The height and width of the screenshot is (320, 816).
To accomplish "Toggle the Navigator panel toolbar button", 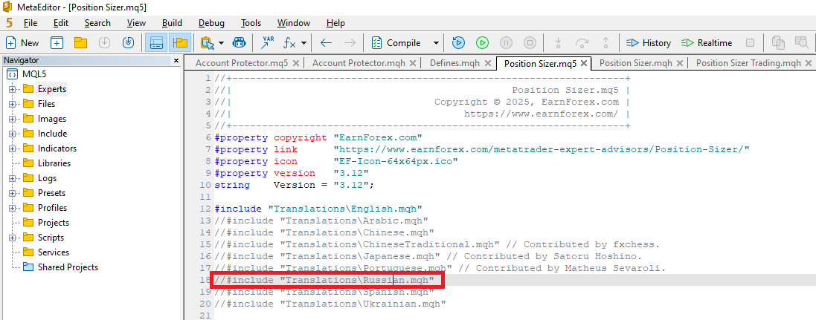I will click(156, 42).
